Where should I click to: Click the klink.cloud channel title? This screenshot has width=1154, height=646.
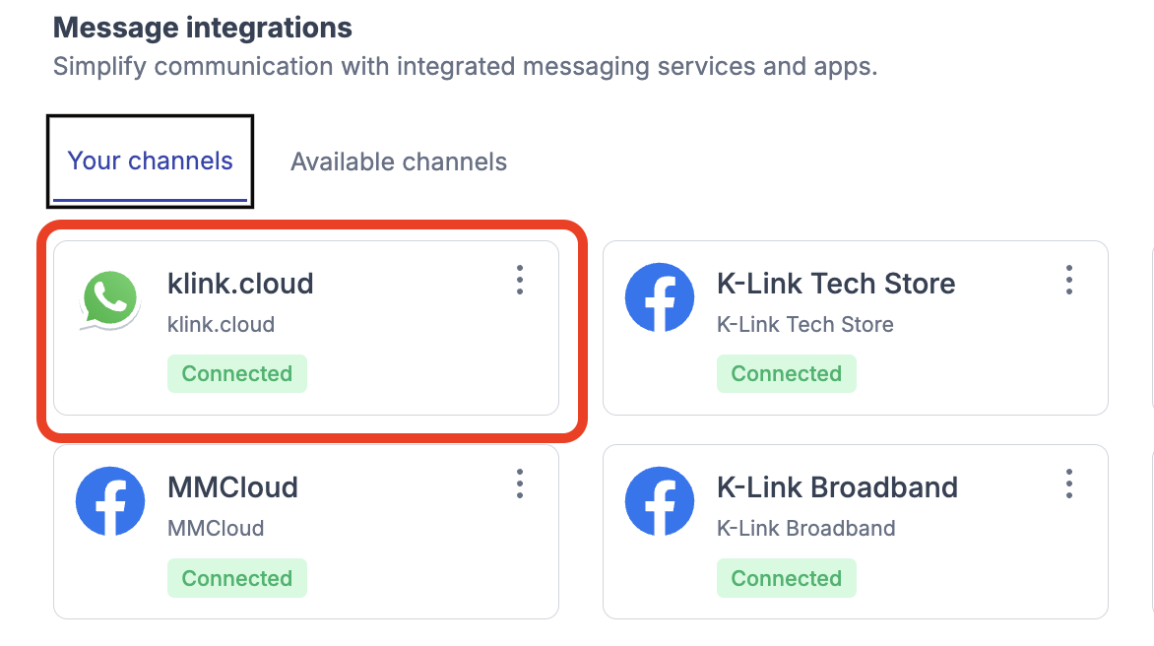(240, 284)
